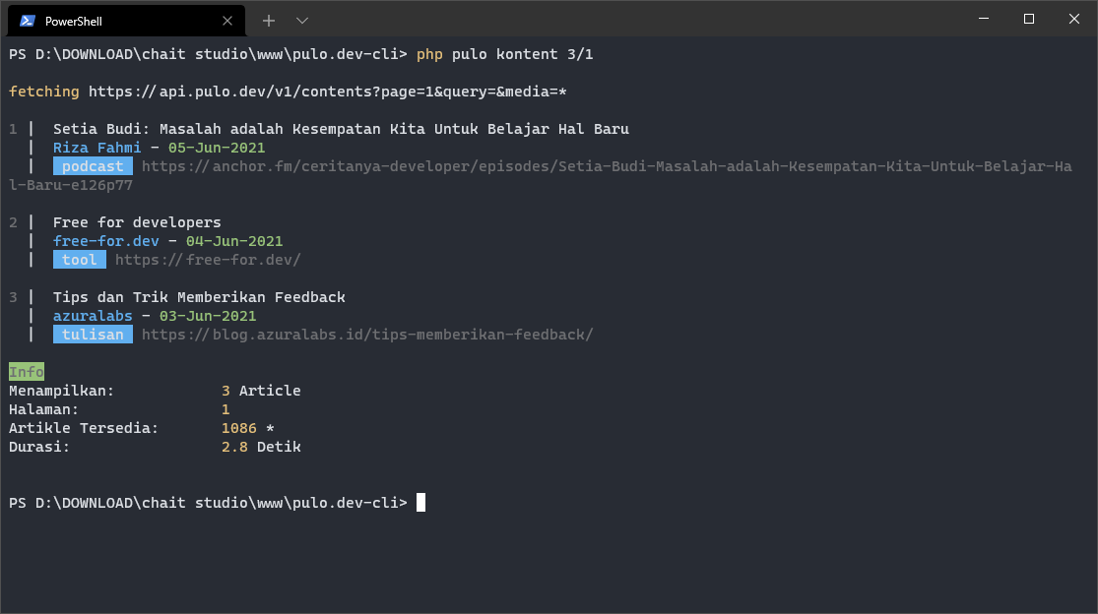The height and width of the screenshot is (614, 1098).
Task: Click the date 03-Jun-2021
Action: click(208, 316)
